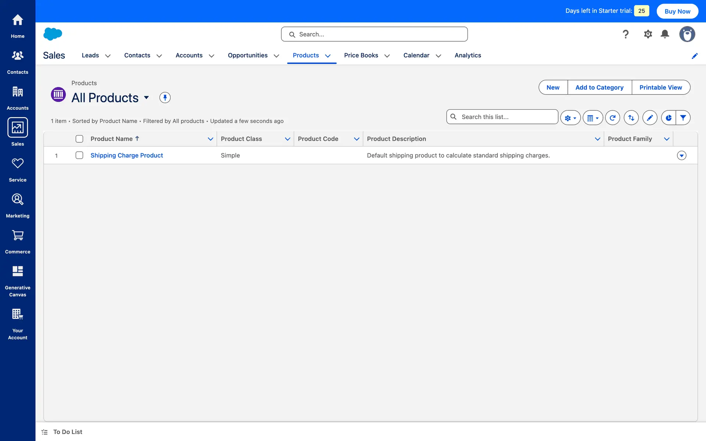The width and height of the screenshot is (706, 441).
Task: Expand the All Products list view picker
Action: click(146, 98)
